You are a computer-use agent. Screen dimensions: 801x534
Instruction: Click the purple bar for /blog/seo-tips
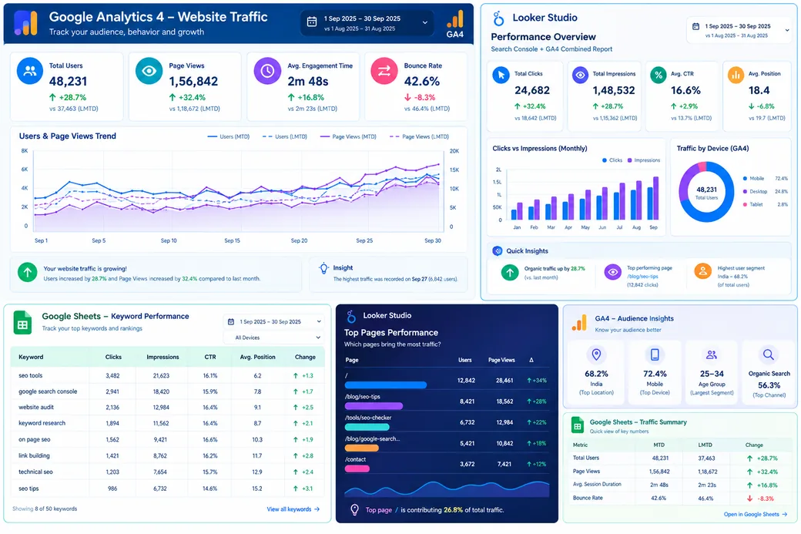pyautogui.click(x=374, y=406)
